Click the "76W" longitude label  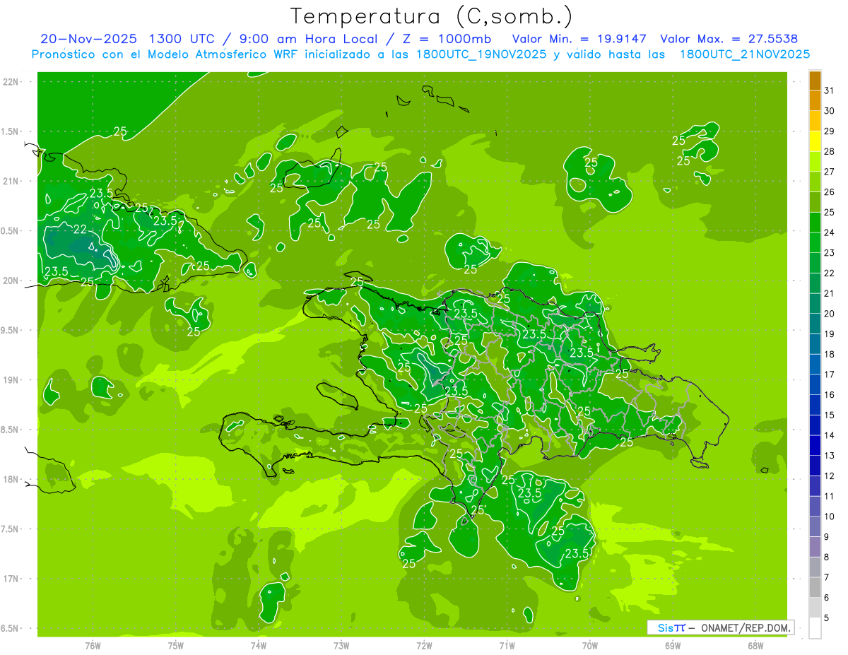(93, 646)
